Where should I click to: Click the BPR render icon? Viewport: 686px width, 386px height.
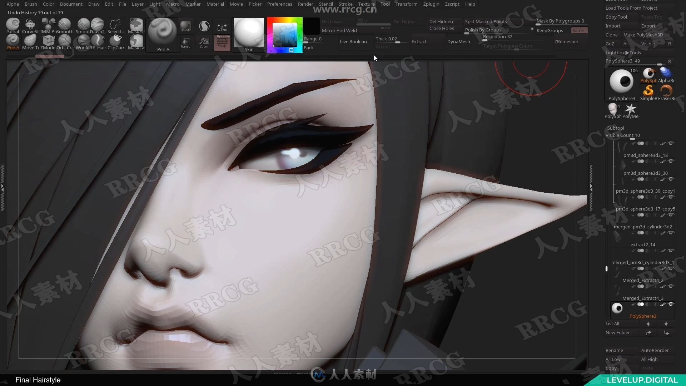tap(185, 26)
